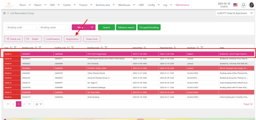Expand the Week period dropdown
The width and height of the screenshot is (256, 120).
pos(83,27)
